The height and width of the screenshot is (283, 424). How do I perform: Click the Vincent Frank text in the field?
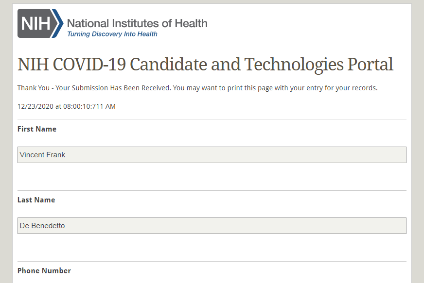(x=43, y=155)
